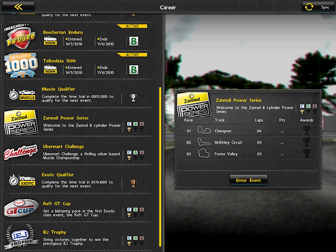
Task: Select the Exotic Qualifier title
Action: (x=58, y=175)
